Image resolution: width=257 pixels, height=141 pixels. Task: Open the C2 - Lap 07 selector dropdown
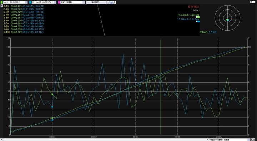tap(44, 2)
